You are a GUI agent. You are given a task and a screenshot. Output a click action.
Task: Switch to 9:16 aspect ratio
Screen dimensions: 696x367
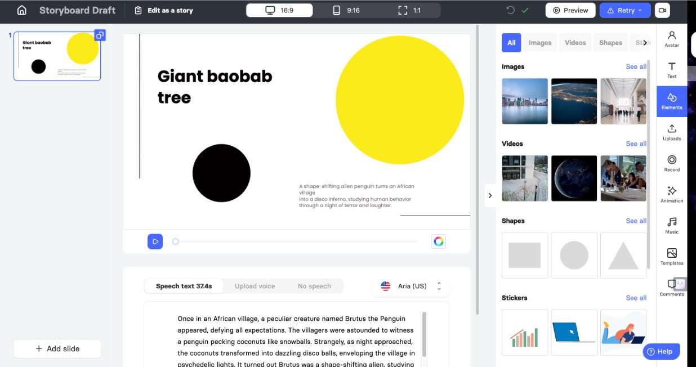pyautogui.click(x=346, y=10)
